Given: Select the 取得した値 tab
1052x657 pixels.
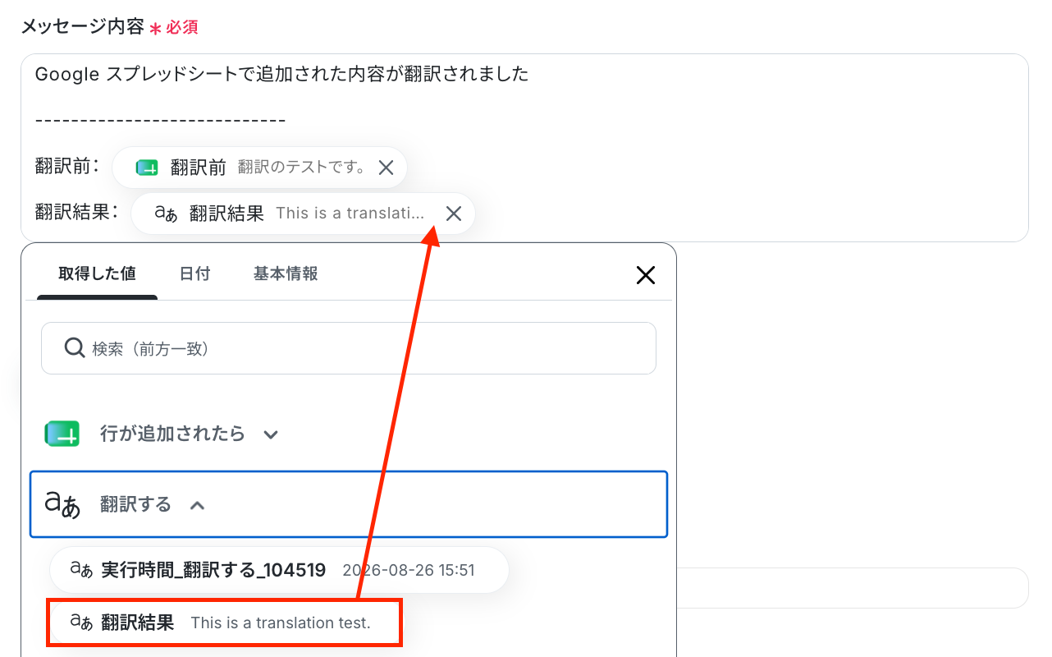Looking at the screenshot, I should [x=97, y=273].
